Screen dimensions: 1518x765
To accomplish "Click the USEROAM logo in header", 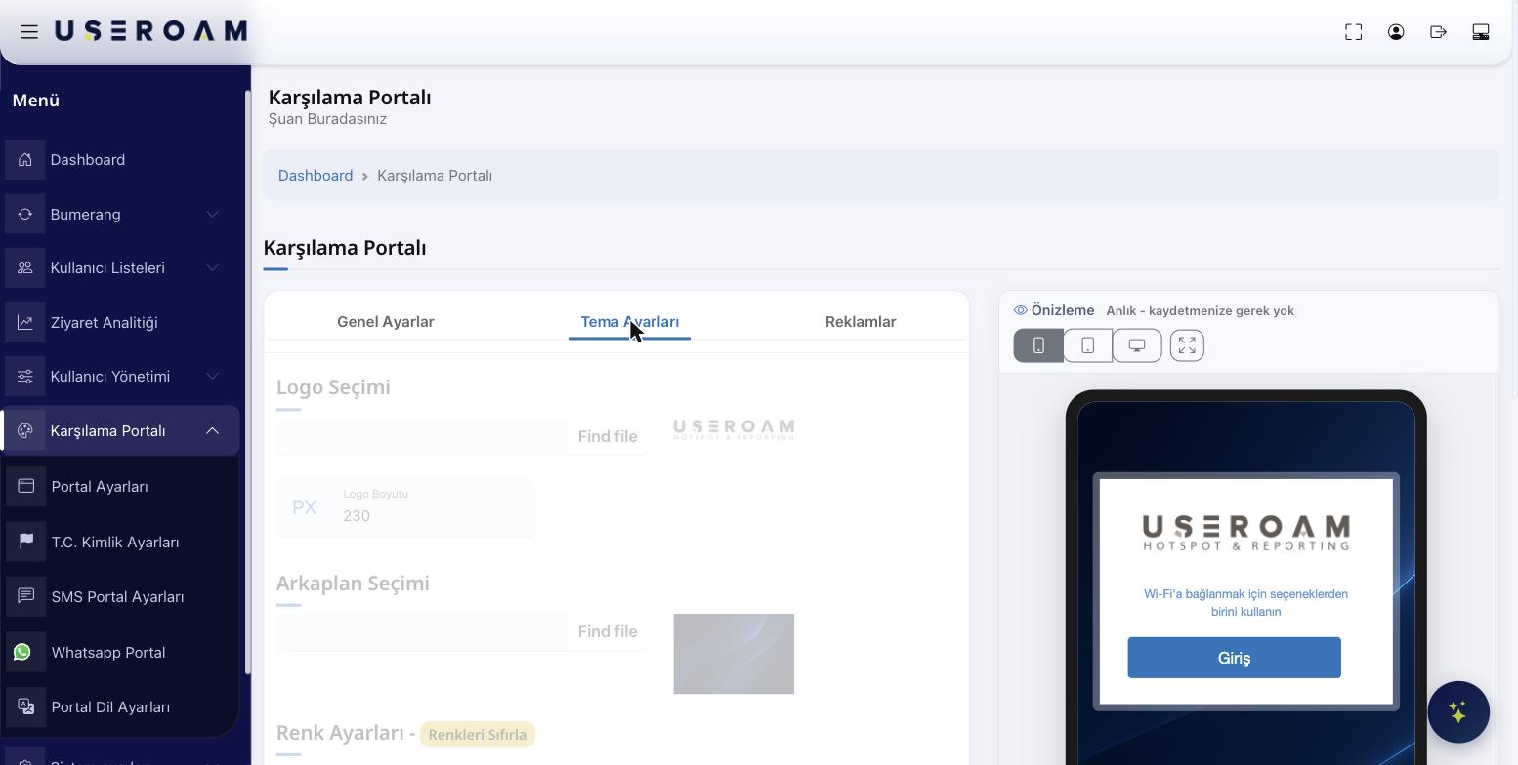I will [x=150, y=31].
